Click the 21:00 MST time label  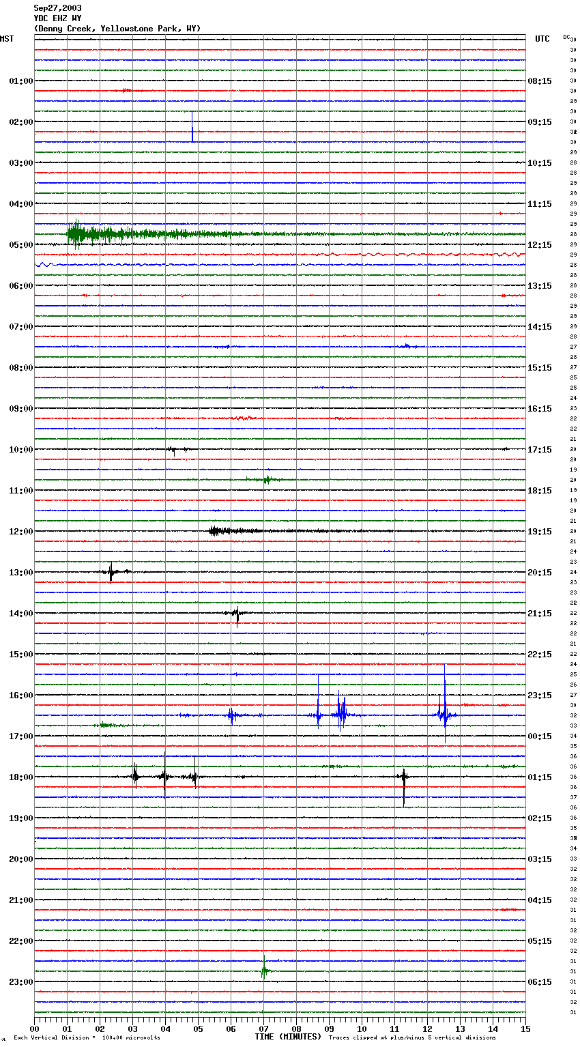point(21,900)
